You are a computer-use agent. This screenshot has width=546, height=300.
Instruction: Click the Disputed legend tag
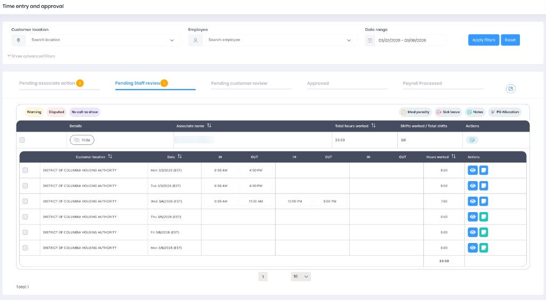(x=57, y=112)
